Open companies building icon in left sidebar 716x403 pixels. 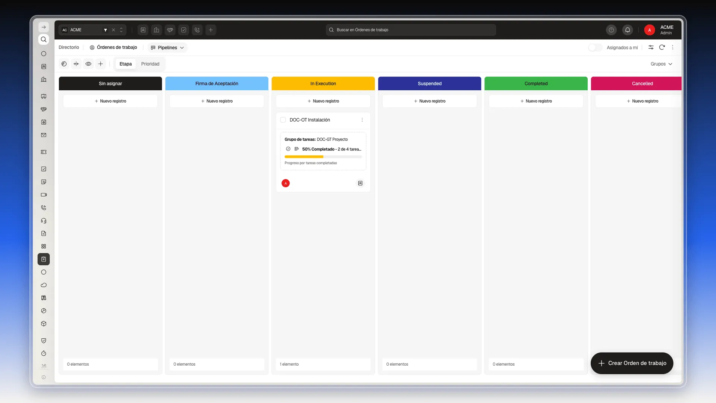[44, 79]
